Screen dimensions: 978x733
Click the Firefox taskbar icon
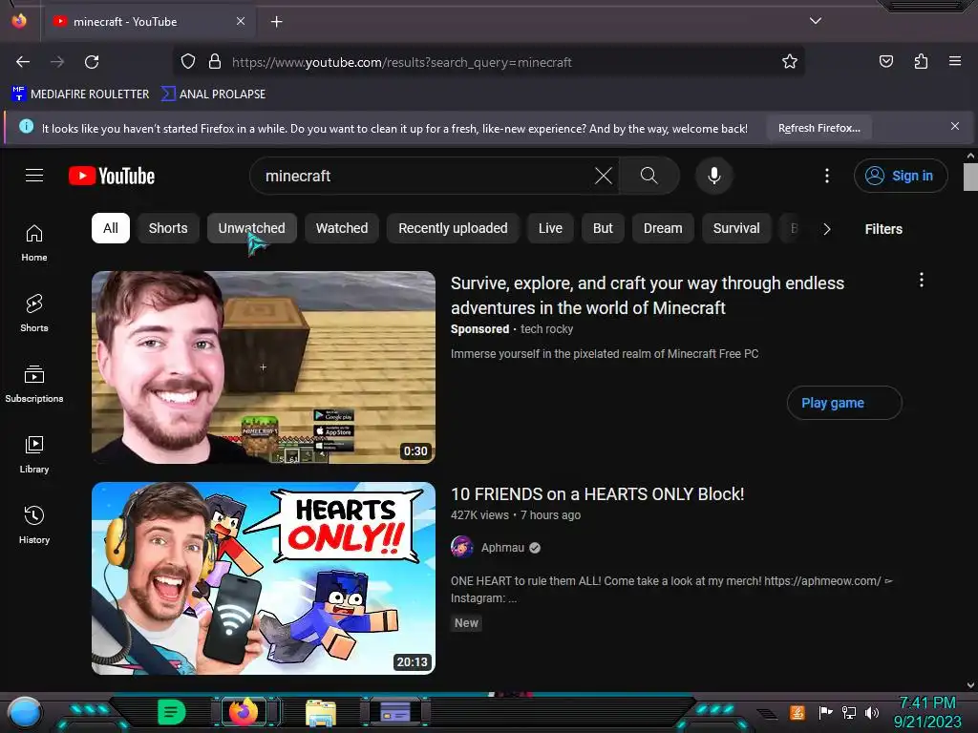pyautogui.click(x=244, y=711)
